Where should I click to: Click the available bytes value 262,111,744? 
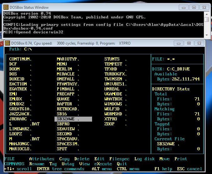tap(186, 79)
